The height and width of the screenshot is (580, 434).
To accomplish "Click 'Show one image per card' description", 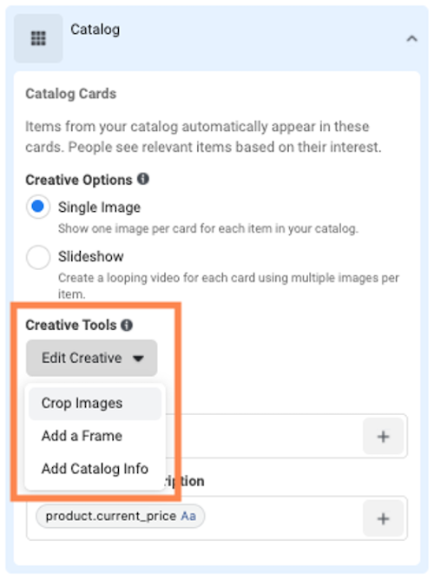I will coord(208,228).
